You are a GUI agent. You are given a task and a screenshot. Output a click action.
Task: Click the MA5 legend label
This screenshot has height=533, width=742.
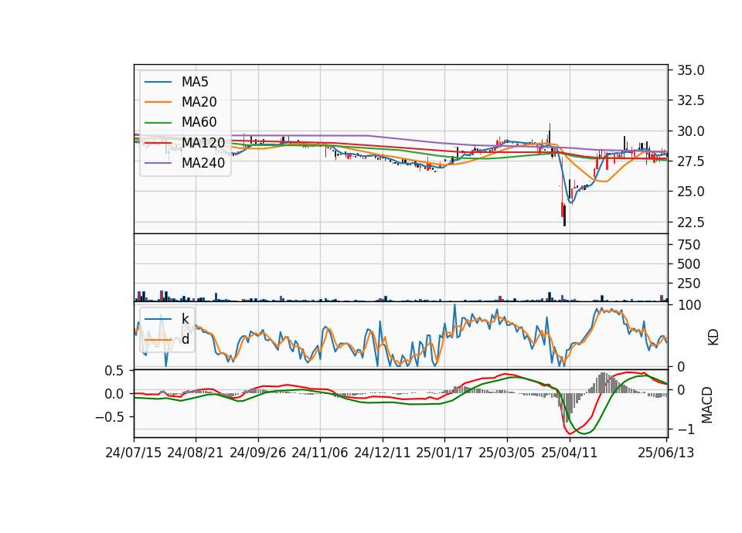pyautogui.click(x=195, y=82)
